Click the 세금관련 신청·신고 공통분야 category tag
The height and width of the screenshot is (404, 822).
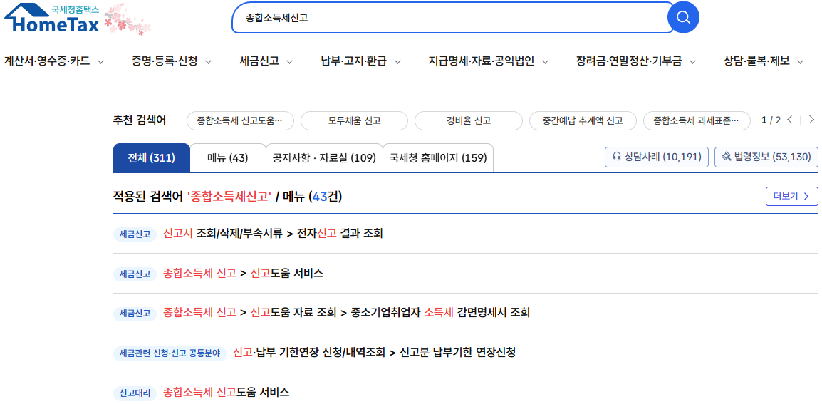coord(170,353)
